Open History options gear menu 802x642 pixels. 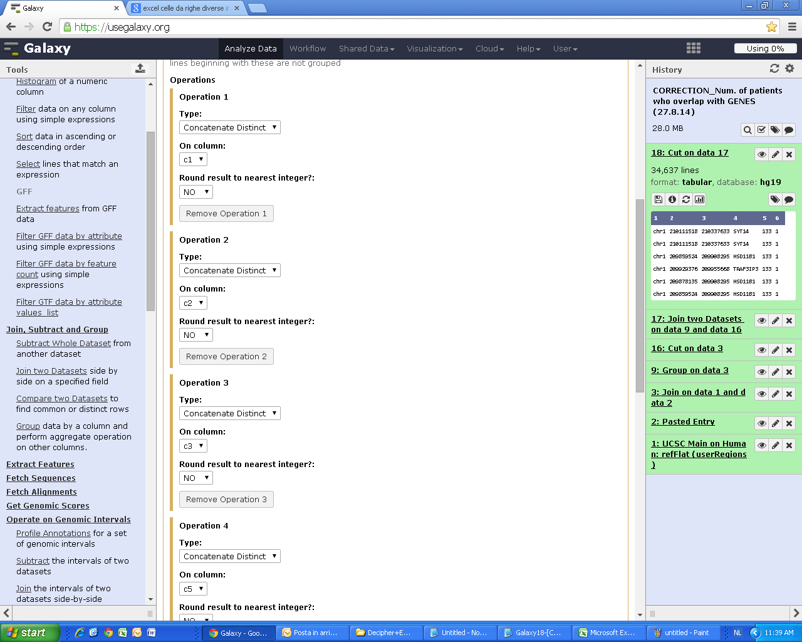789,68
